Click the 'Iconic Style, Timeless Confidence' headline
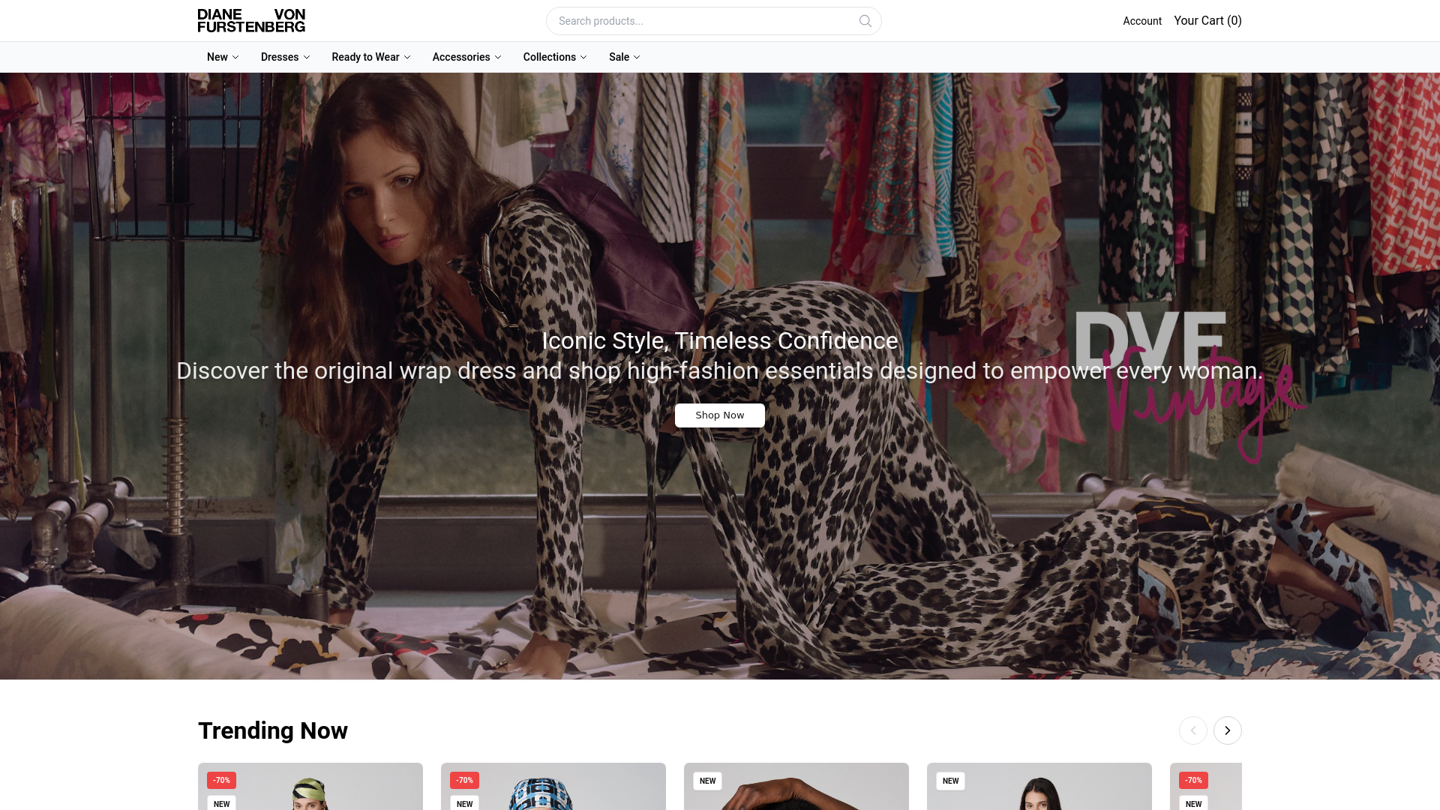Viewport: 1440px width, 810px height. [x=720, y=340]
